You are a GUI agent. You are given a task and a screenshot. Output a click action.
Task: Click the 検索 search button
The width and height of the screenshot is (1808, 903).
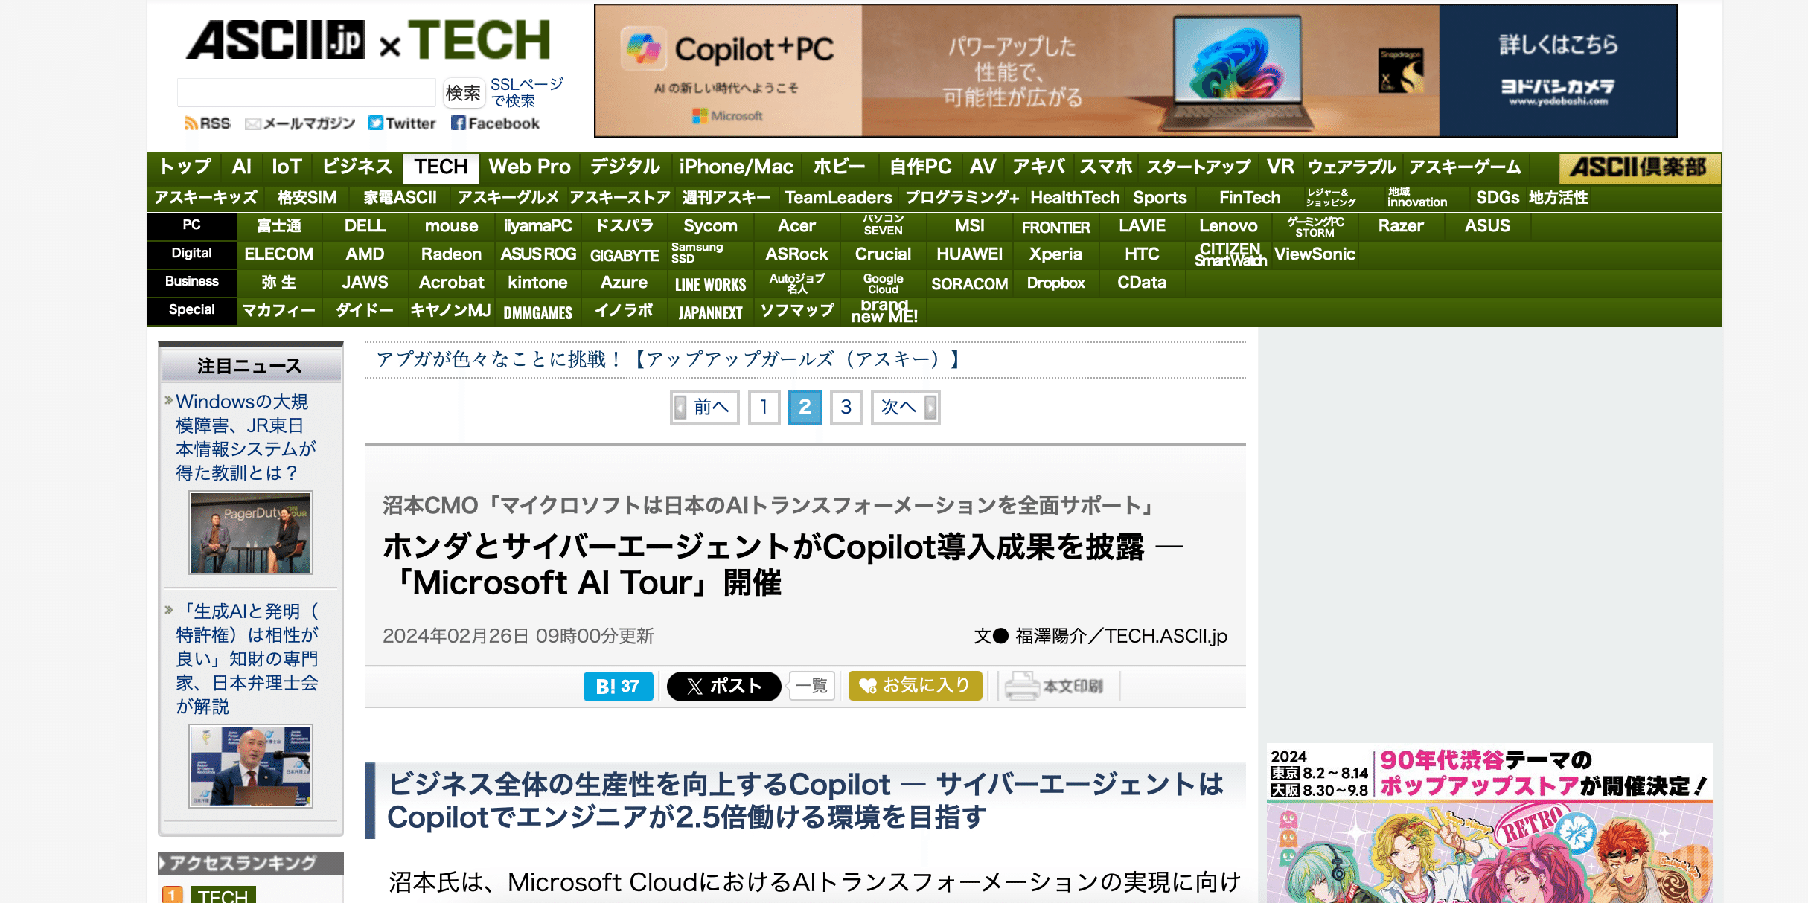pos(463,93)
